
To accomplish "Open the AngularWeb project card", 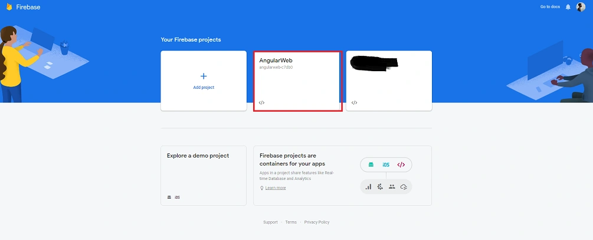I will (297, 81).
